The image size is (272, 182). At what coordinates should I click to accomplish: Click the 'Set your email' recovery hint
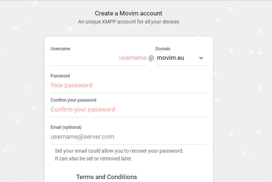(x=119, y=151)
